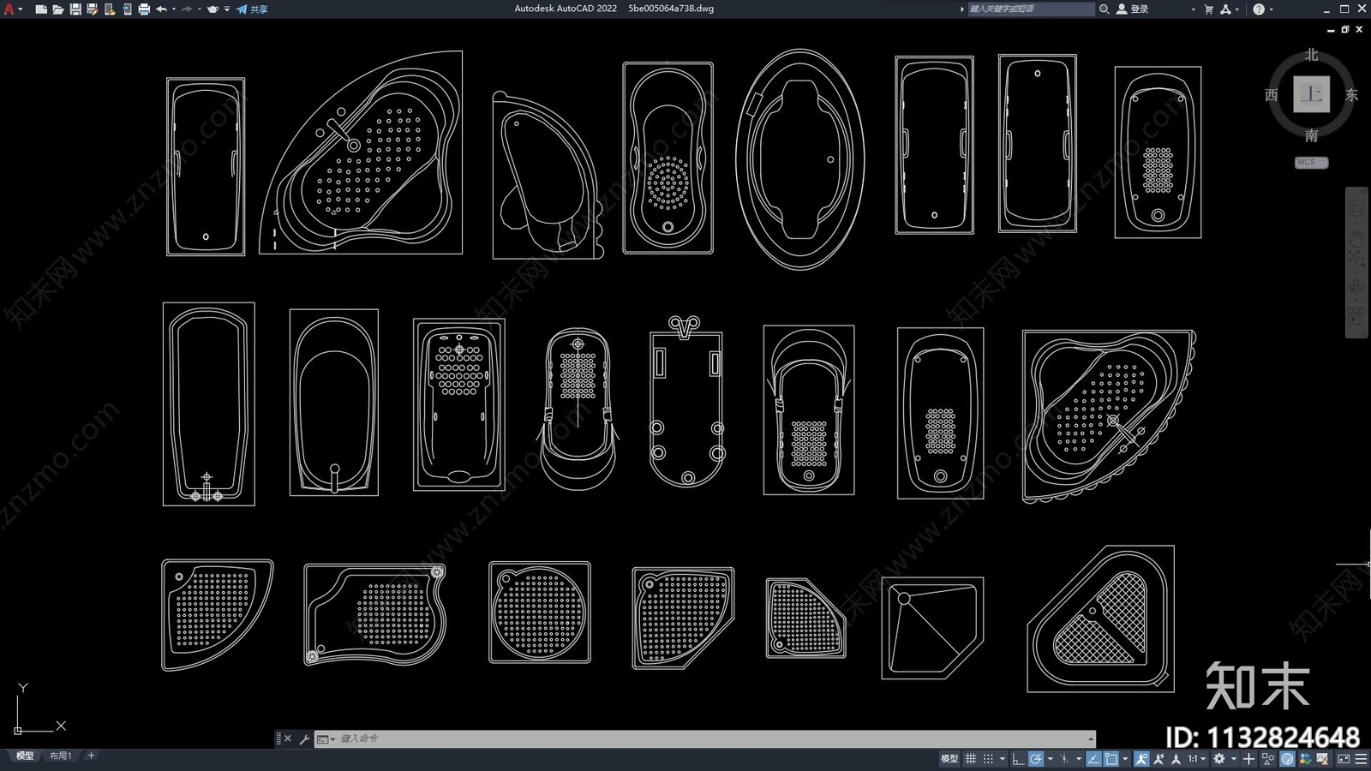Screen dimensions: 1371x771
Task: Open redo history dropdown arrow
Action: pyautogui.click(x=200, y=9)
